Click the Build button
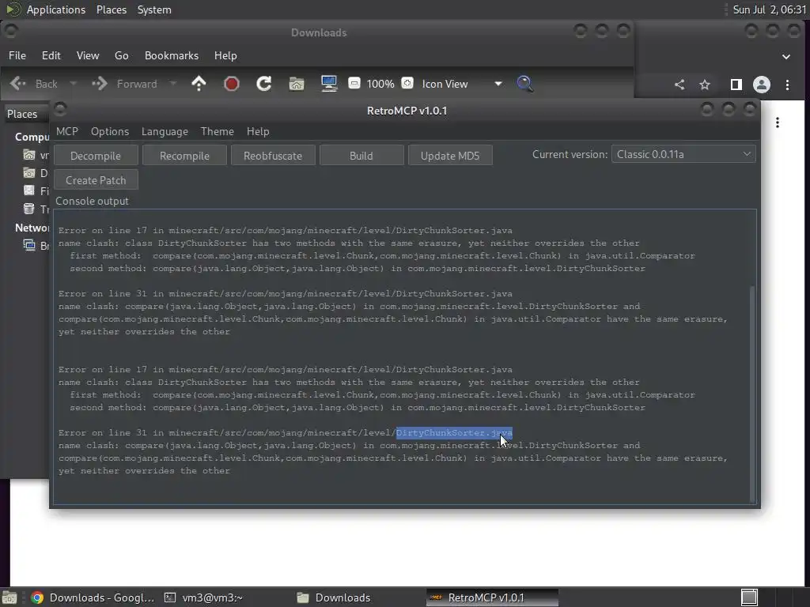 click(x=361, y=156)
